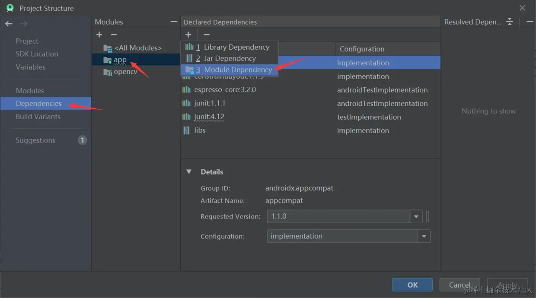Click testImplementation configuration cell

click(x=369, y=117)
